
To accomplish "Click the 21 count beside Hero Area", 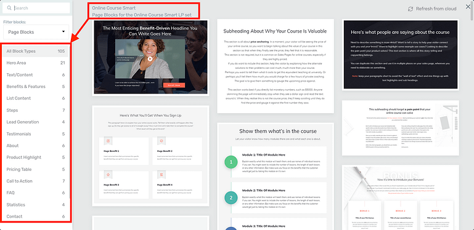I will point(63,63).
